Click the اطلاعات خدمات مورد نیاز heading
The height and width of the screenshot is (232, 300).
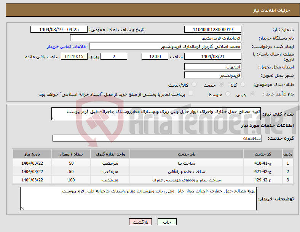click(267, 126)
